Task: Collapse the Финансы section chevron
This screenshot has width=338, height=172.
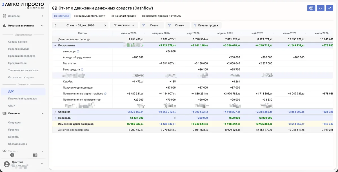Action: pyautogui.click(x=42, y=113)
